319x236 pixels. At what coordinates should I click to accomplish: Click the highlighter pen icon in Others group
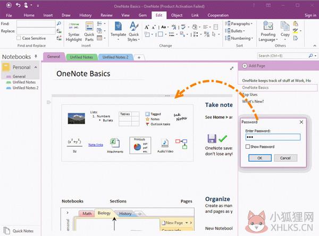click(x=296, y=31)
